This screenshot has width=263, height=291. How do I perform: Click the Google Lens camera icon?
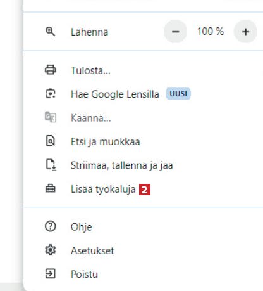(51, 94)
